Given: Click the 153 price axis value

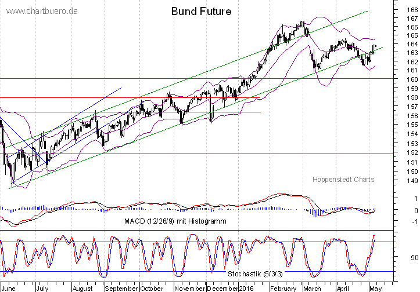Looking at the screenshot, I should tap(412, 144).
